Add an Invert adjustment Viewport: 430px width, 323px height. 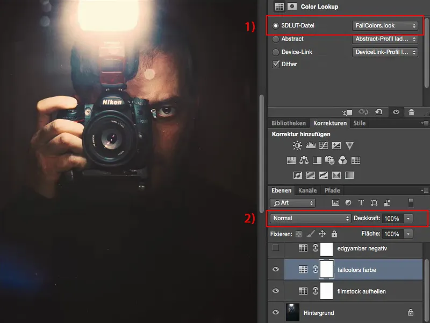(298, 175)
